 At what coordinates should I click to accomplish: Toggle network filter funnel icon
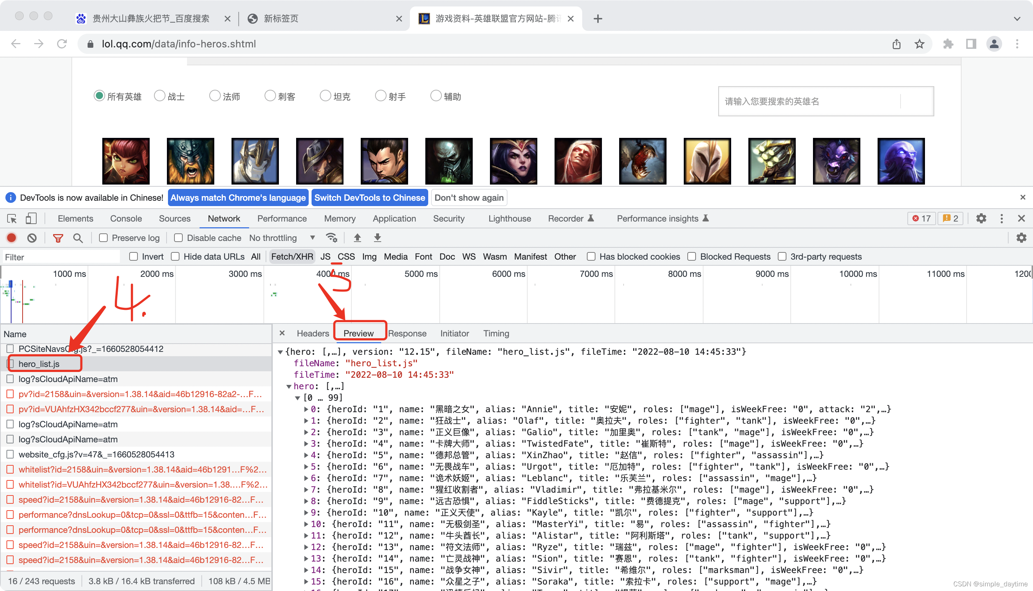[x=58, y=238]
